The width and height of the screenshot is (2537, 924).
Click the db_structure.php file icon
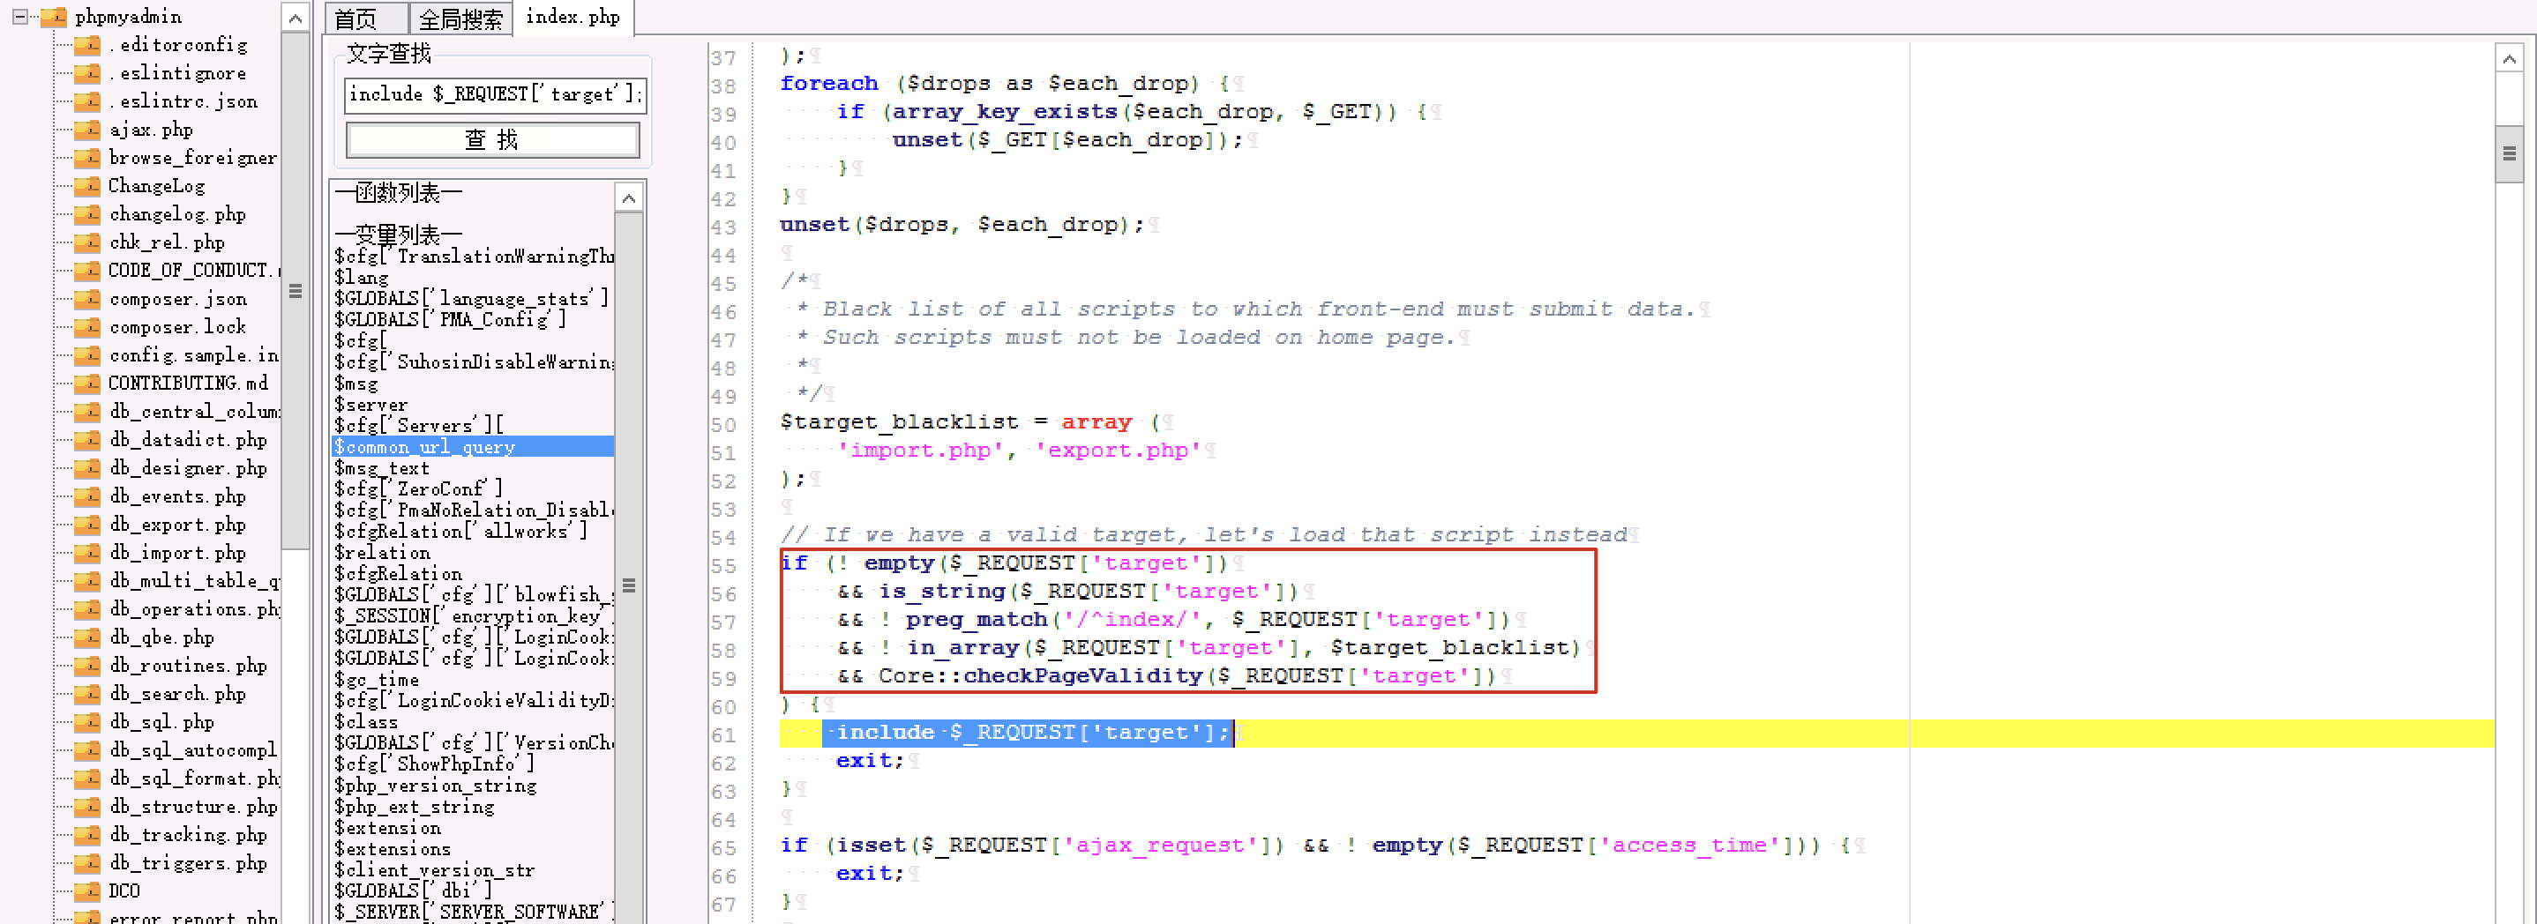(87, 806)
